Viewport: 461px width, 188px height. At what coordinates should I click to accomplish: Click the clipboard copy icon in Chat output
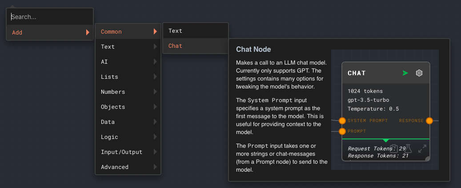click(x=394, y=149)
